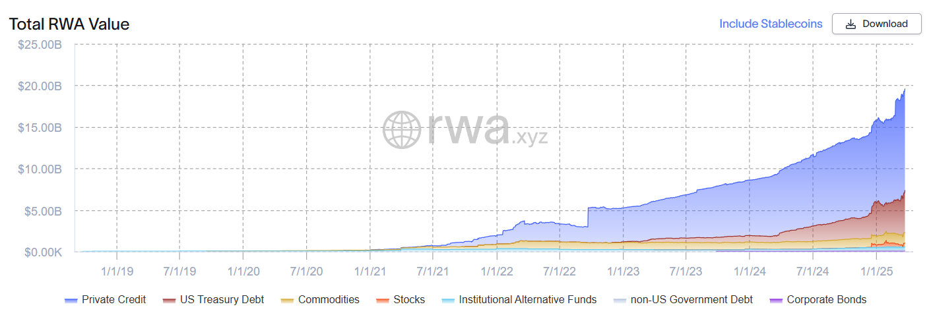Click the download arrow icon
The height and width of the screenshot is (319, 929).
click(x=850, y=24)
